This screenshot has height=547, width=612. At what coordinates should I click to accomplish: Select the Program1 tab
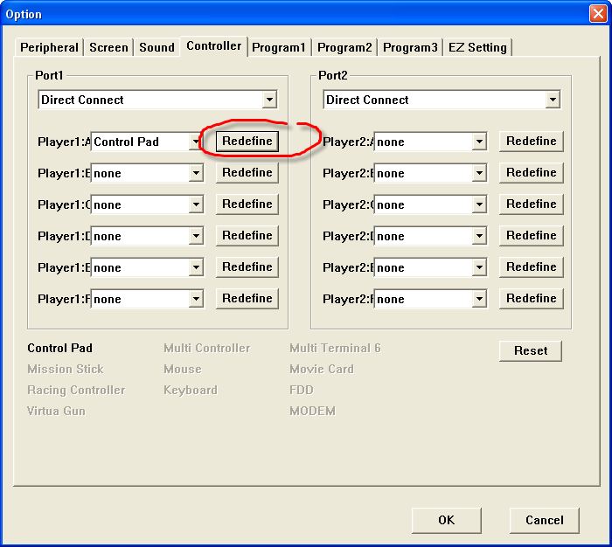[279, 47]
